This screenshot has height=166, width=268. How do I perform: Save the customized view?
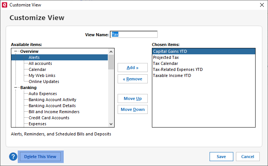[x=221, y=157]
